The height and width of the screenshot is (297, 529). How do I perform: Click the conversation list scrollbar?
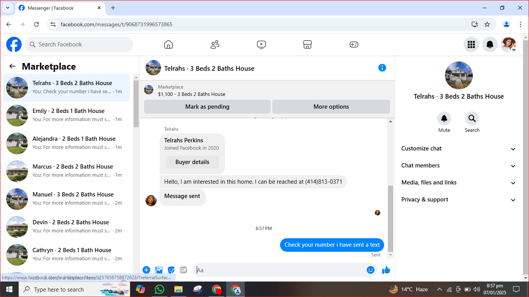coord(136,104)
